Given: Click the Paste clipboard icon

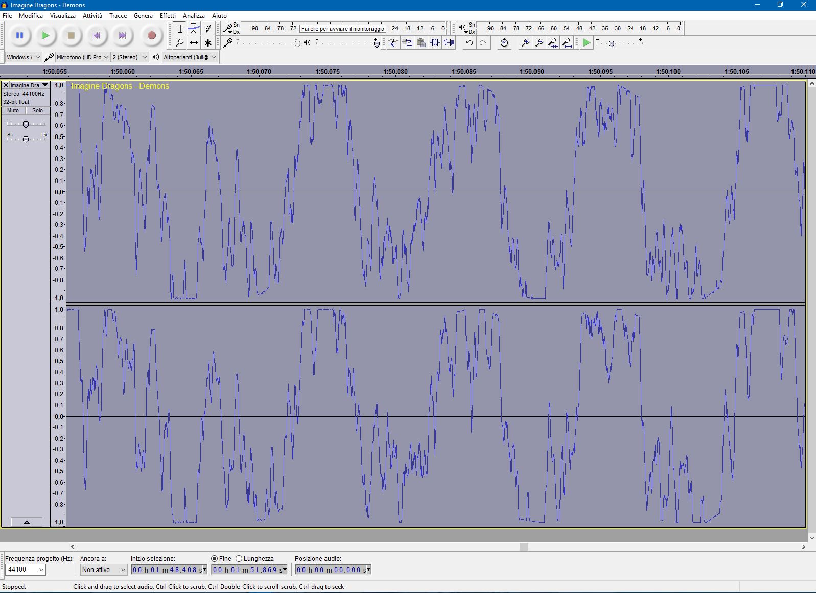Looking at the screenshot, I should coord(421,42).
